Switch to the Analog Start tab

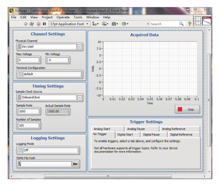point(108,129)
